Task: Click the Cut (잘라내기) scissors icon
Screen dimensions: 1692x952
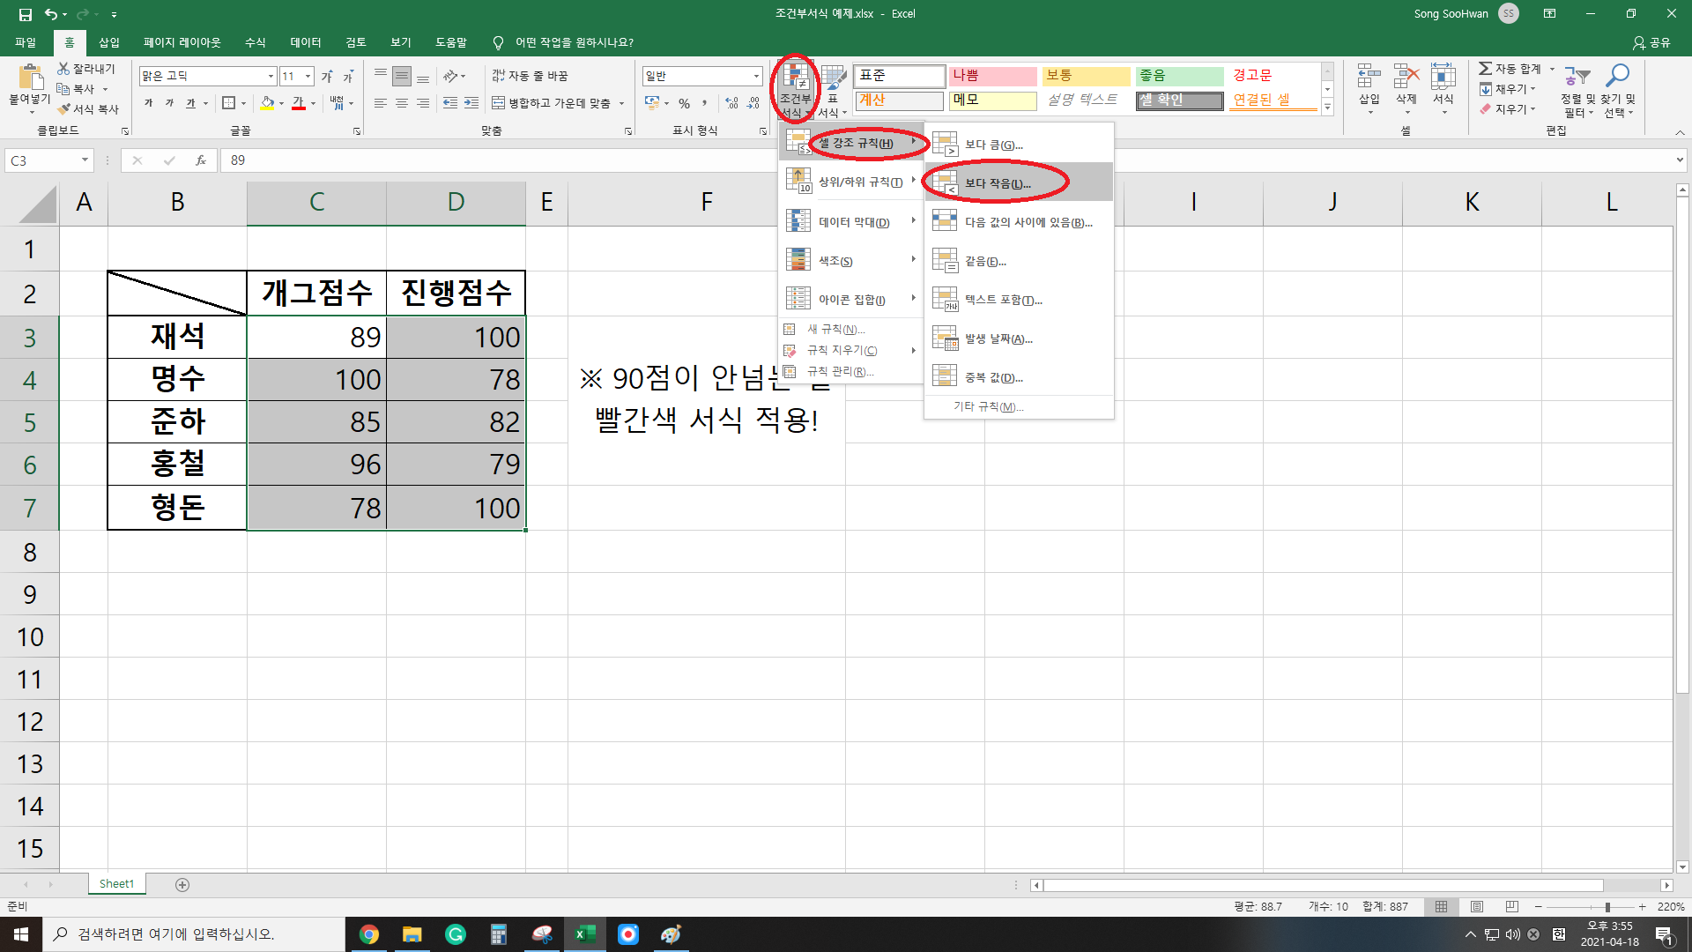Action: tap(63, 69)
